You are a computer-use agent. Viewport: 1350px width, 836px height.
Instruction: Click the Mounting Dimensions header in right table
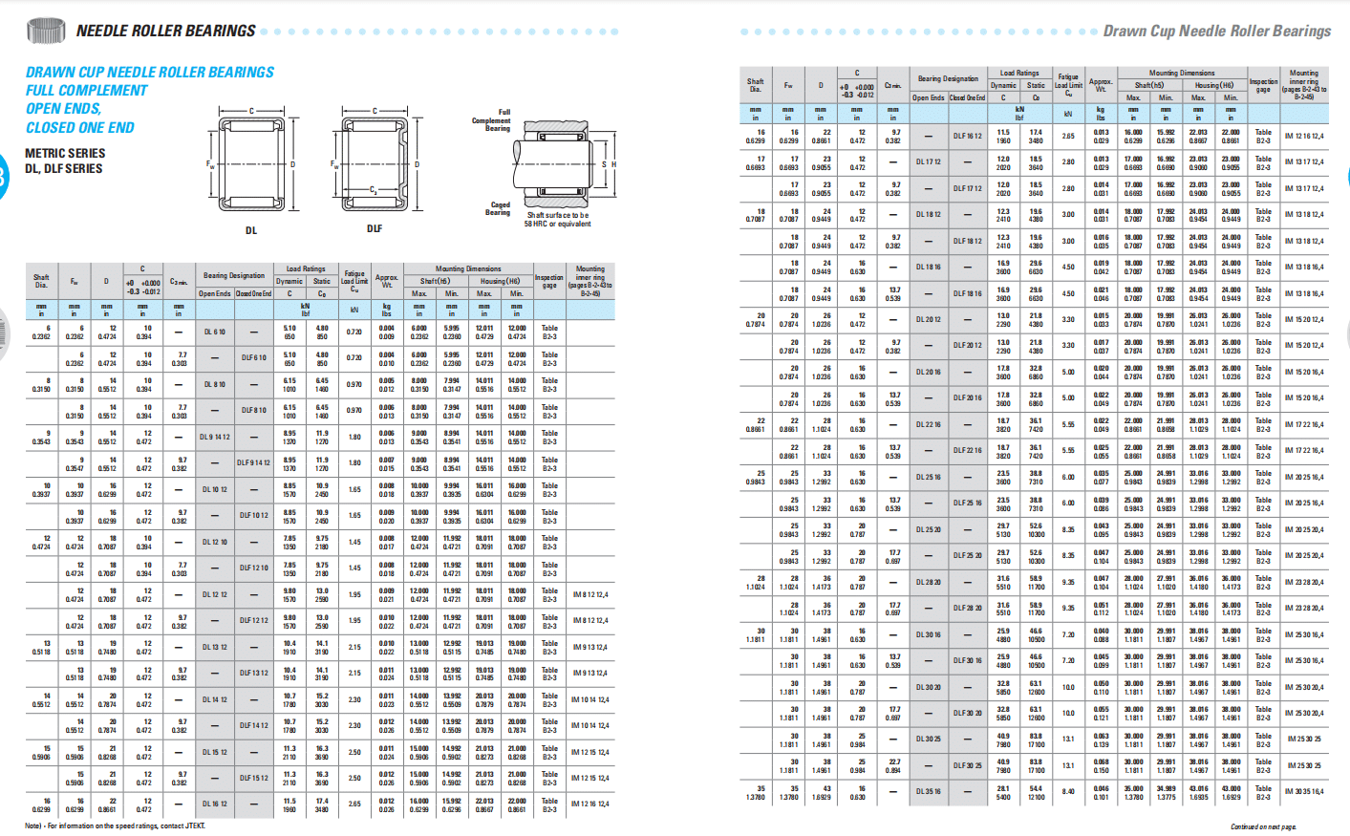(1182, 73)
